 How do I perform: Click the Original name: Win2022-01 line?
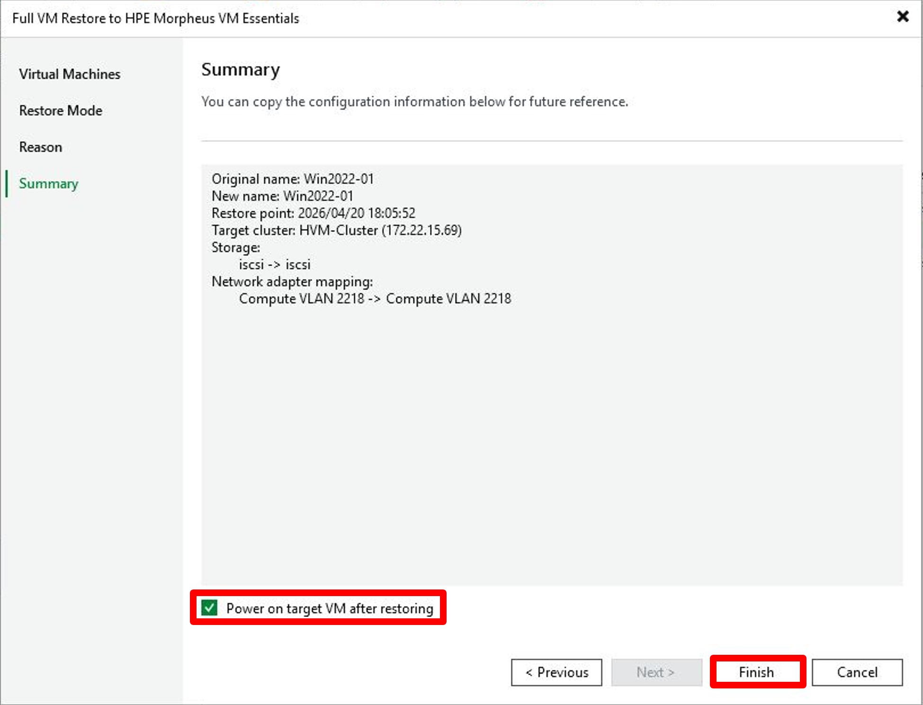pyautogui.click(x=293, y=179)
